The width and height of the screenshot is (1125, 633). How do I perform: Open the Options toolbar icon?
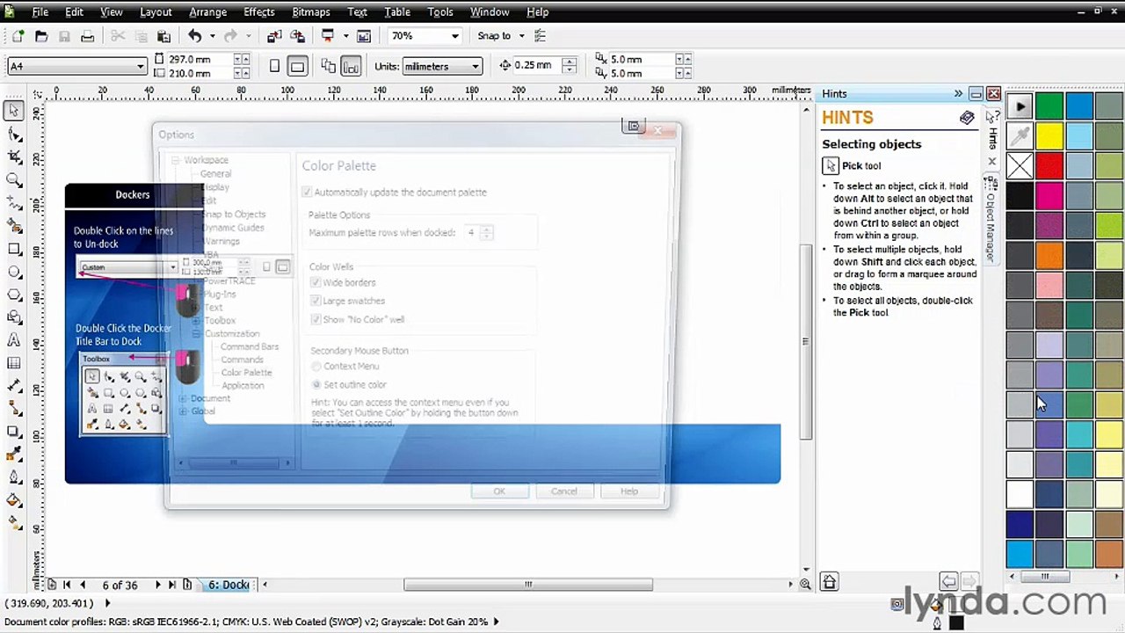[541, 36]
